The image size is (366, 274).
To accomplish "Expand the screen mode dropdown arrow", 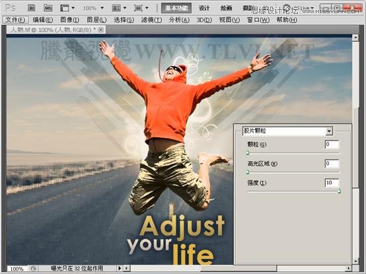I will pyautogui.click(x=147, y=8).
